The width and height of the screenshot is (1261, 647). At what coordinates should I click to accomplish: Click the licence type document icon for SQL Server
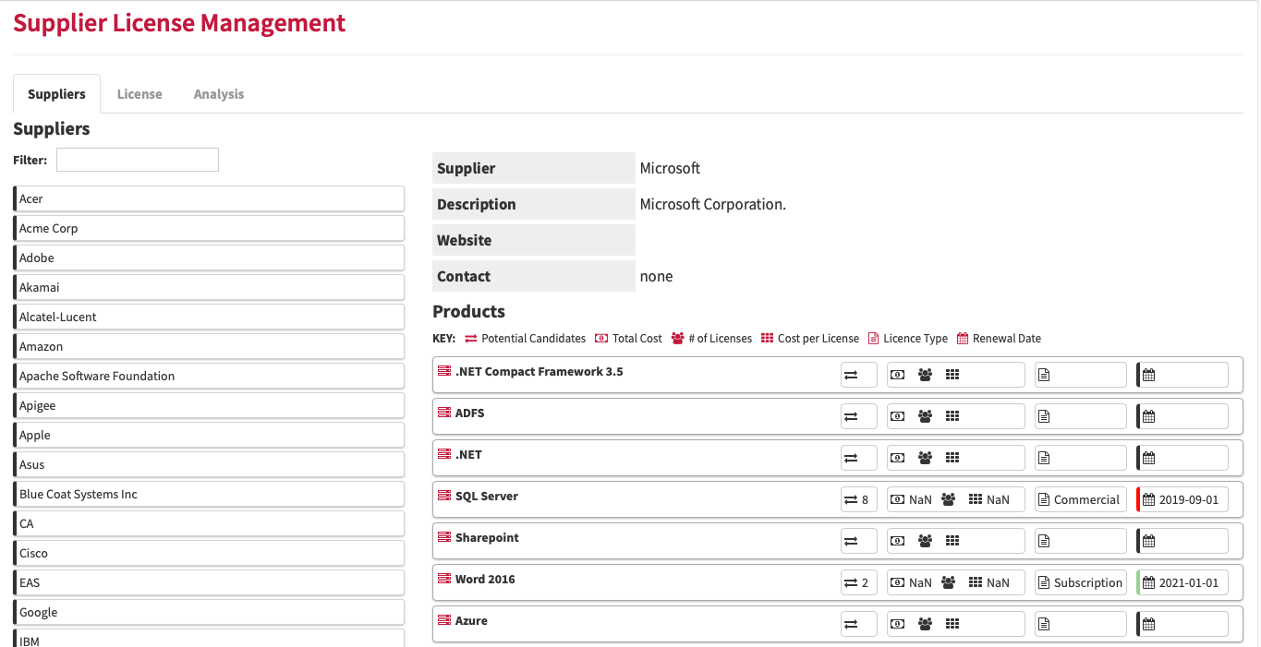[1044, 500]
